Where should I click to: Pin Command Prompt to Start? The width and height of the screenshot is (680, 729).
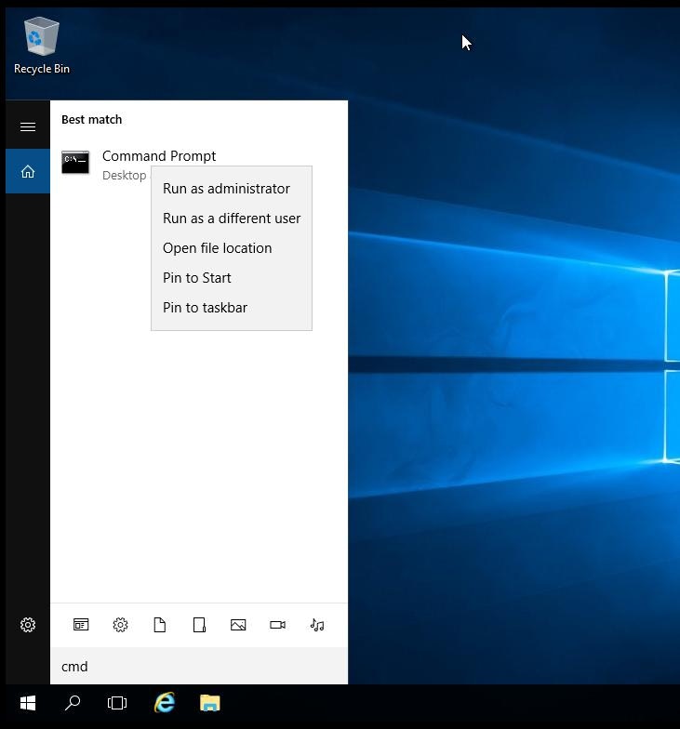(x=196, y=278)
